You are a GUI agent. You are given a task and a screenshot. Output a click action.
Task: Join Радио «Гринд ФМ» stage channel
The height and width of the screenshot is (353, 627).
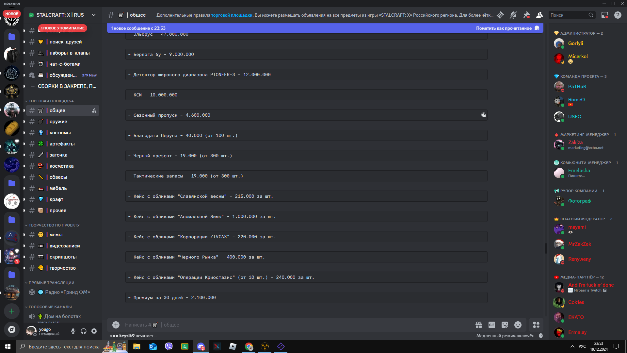coord(63,292)
